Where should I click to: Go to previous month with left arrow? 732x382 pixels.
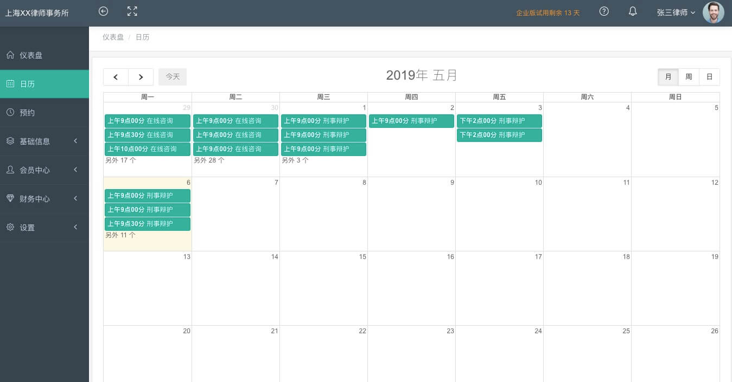[x=116, y=77]
